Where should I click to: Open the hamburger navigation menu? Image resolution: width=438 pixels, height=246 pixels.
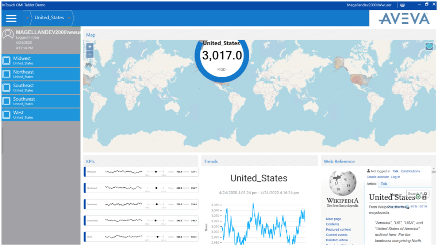11,18
